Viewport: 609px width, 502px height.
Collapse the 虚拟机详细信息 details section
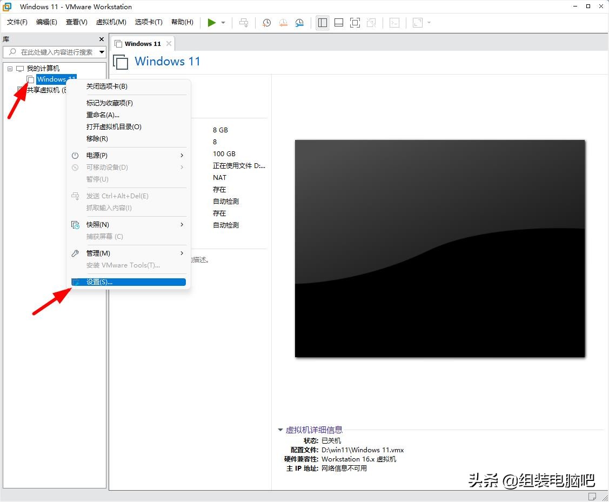(280, 430)
